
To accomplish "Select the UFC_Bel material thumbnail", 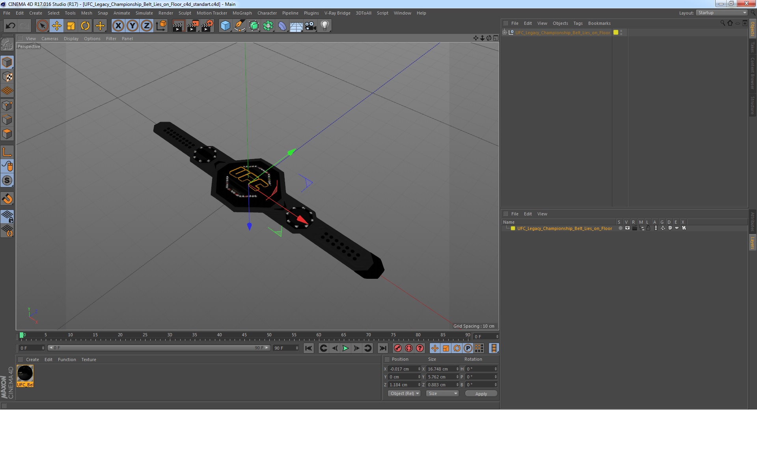I will (x=25, y=376).
